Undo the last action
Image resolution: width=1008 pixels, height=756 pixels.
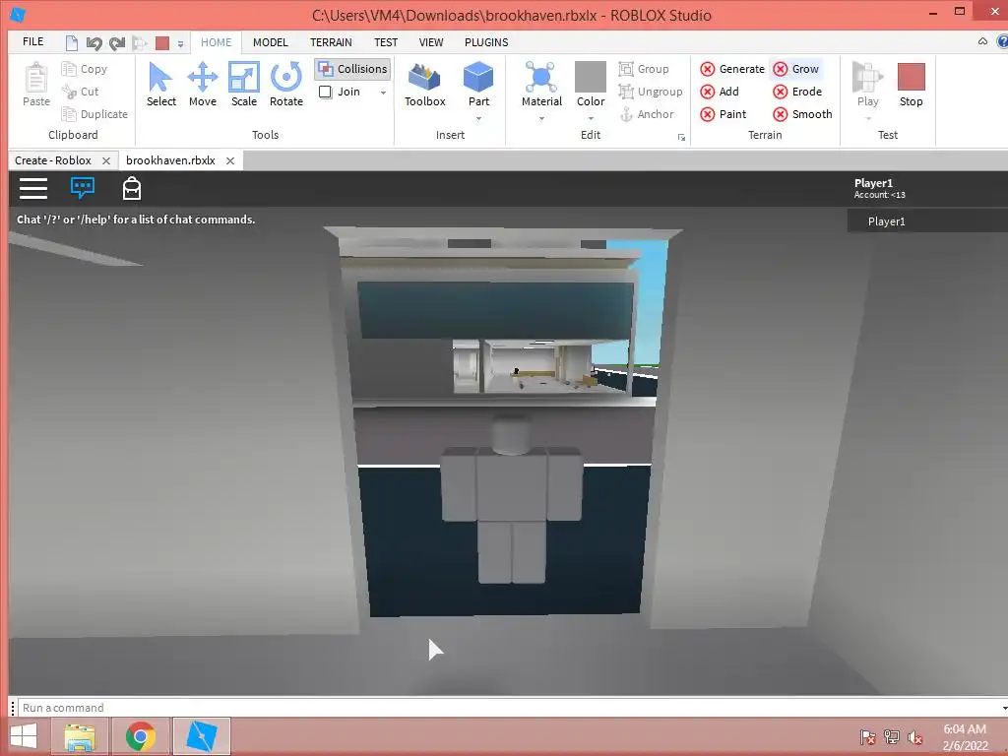[x=94, y=43]
